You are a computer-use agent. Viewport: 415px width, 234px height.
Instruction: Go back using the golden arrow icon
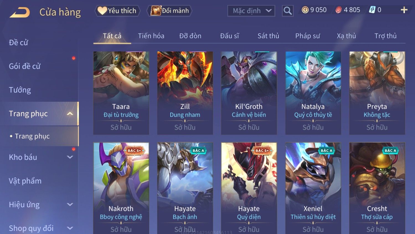(x=20, y=12)
